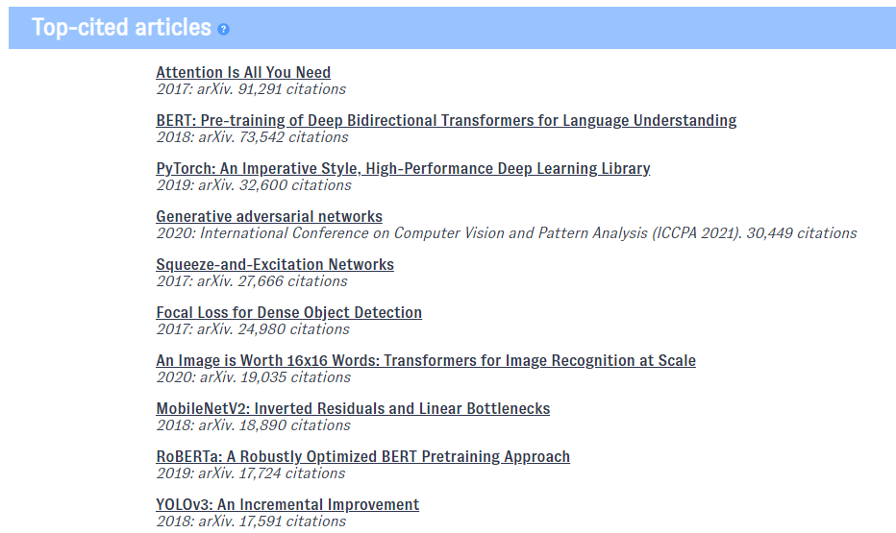
Task: Open the RoBERTa Robustly Optimized BERT link
Action: (362, 457)
